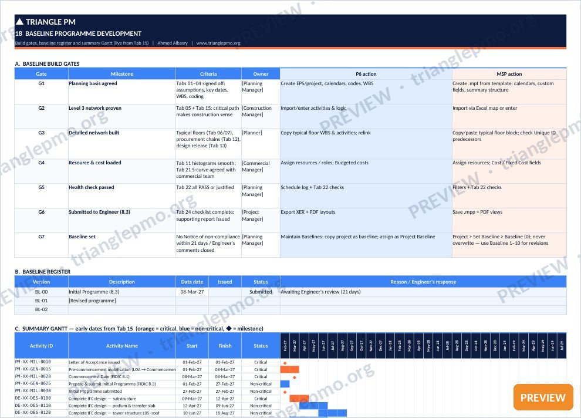
Task: Click "Awaiting Engineer's review (21 days)" cell
Action: [x=423, y=292]
